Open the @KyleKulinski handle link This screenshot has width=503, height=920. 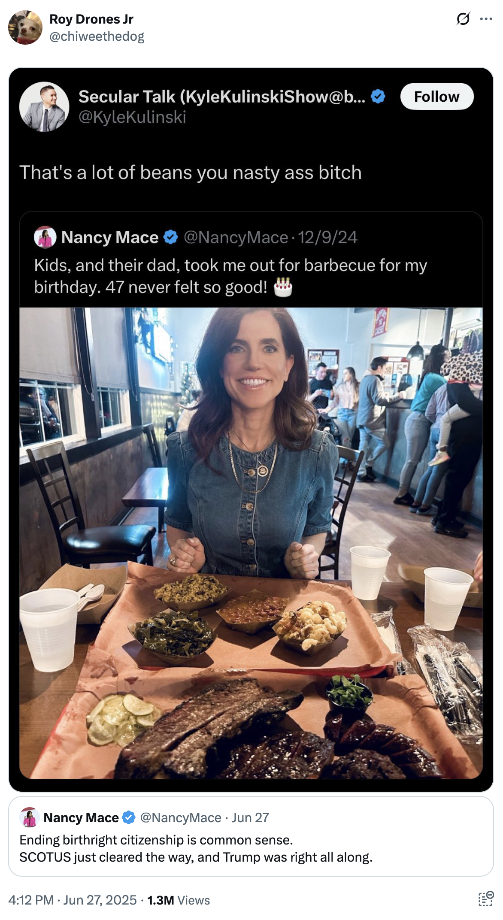click(132, 117)
